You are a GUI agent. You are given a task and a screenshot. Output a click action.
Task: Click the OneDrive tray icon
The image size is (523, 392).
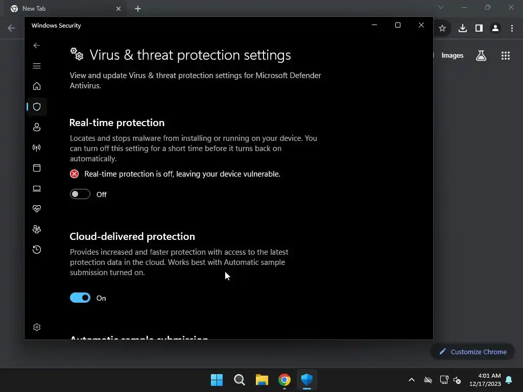428,380
